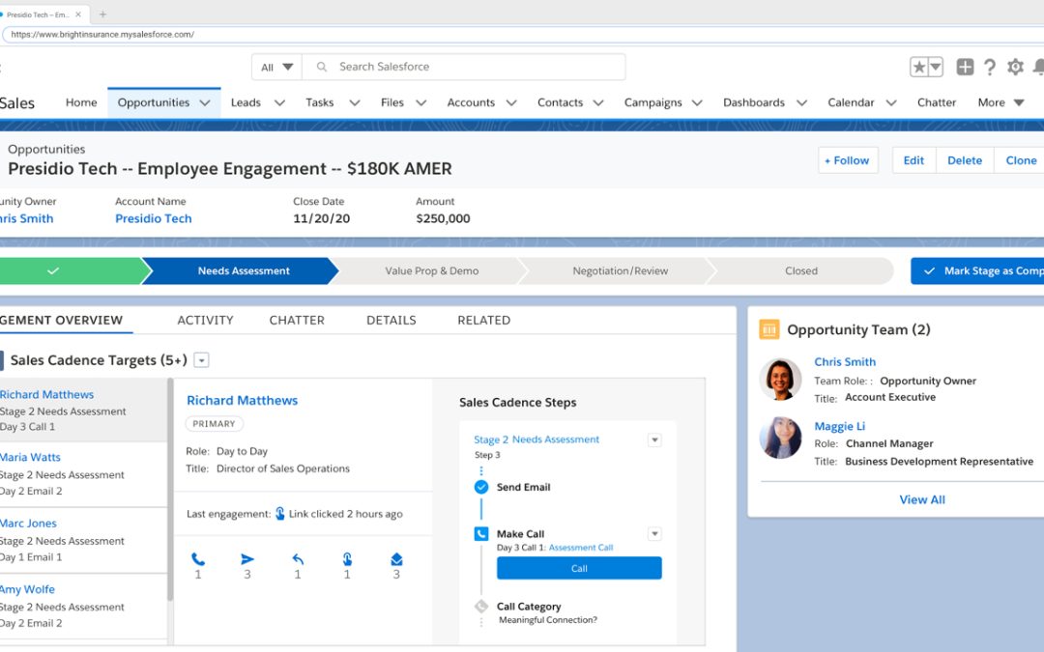Expand the Dashboards tab chevron

801,103
